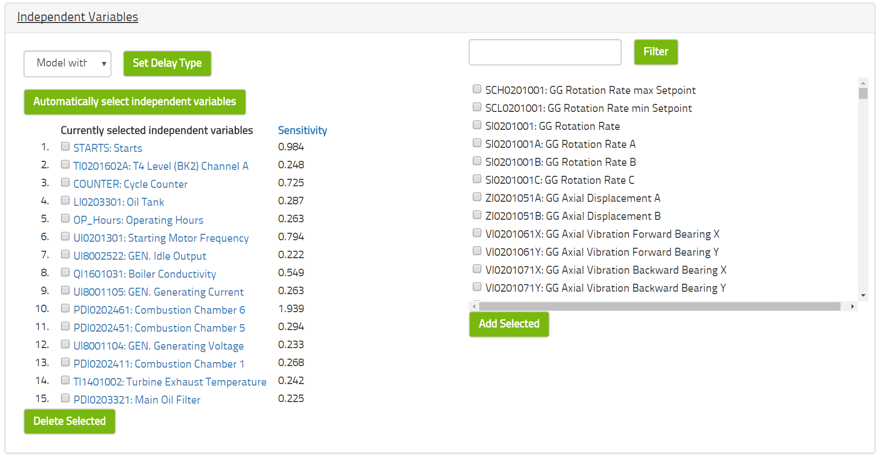Click the variable list scroll-down arrow
The width and height of the screenshot is (881, 458).
(863, 296)
